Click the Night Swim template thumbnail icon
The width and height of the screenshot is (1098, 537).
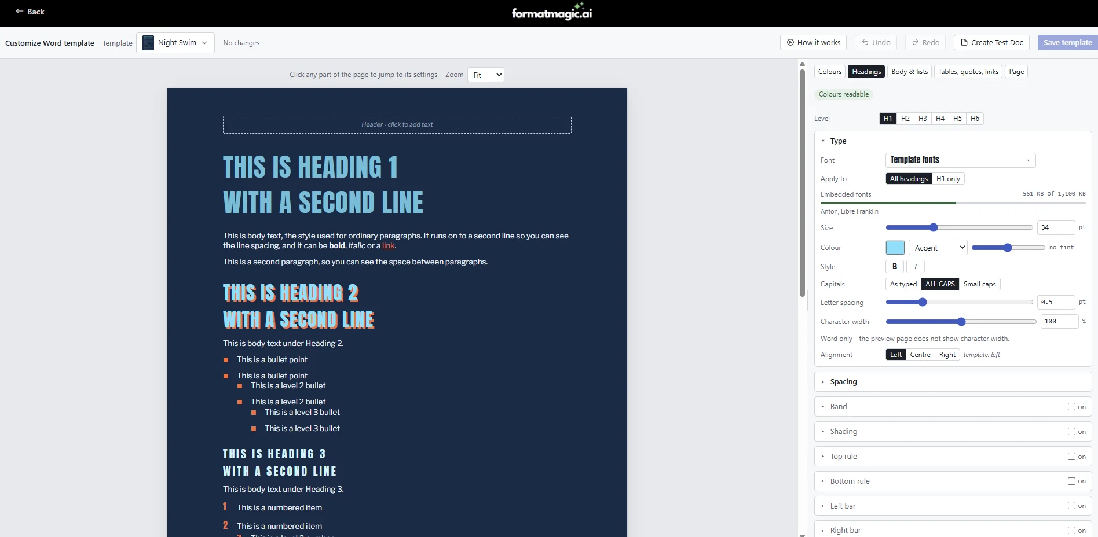pyautogui.click(x=148, y=43)
